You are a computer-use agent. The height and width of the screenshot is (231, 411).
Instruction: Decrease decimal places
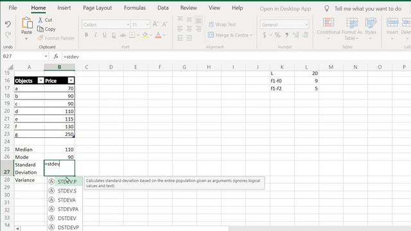coord(305,35)
